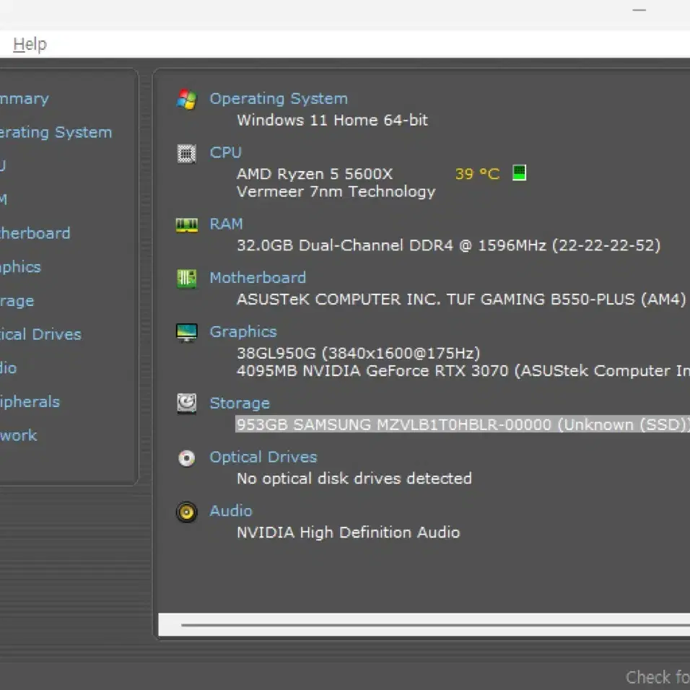Open the Operating System heading link

point(279,99)
